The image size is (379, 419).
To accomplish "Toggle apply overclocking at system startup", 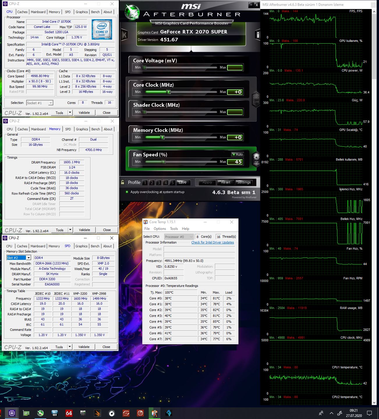I will pyautogui.click(x=127, y=192).
